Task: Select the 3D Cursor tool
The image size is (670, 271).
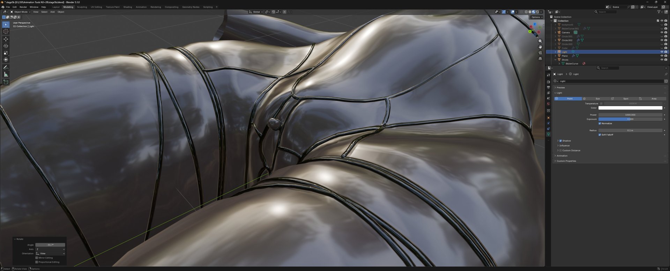Action: pos(6,31)
